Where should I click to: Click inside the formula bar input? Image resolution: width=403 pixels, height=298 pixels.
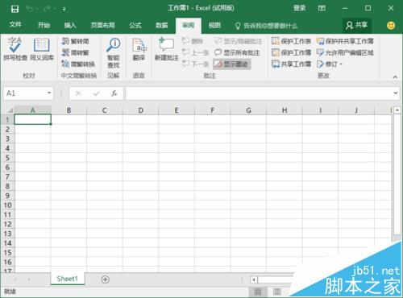(259, 93)
